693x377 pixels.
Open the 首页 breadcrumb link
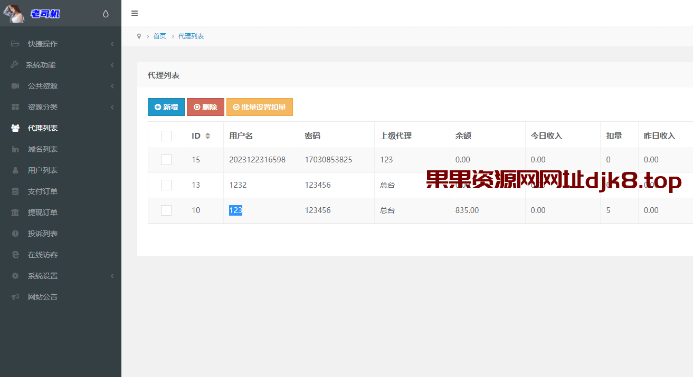tap(159, 36)
